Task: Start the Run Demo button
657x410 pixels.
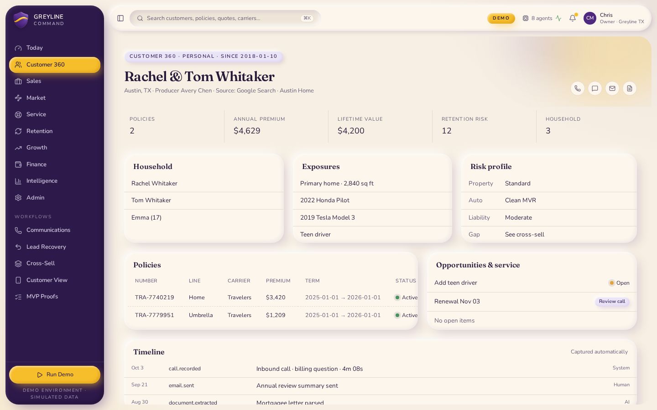Action: [x=55, y=374]
